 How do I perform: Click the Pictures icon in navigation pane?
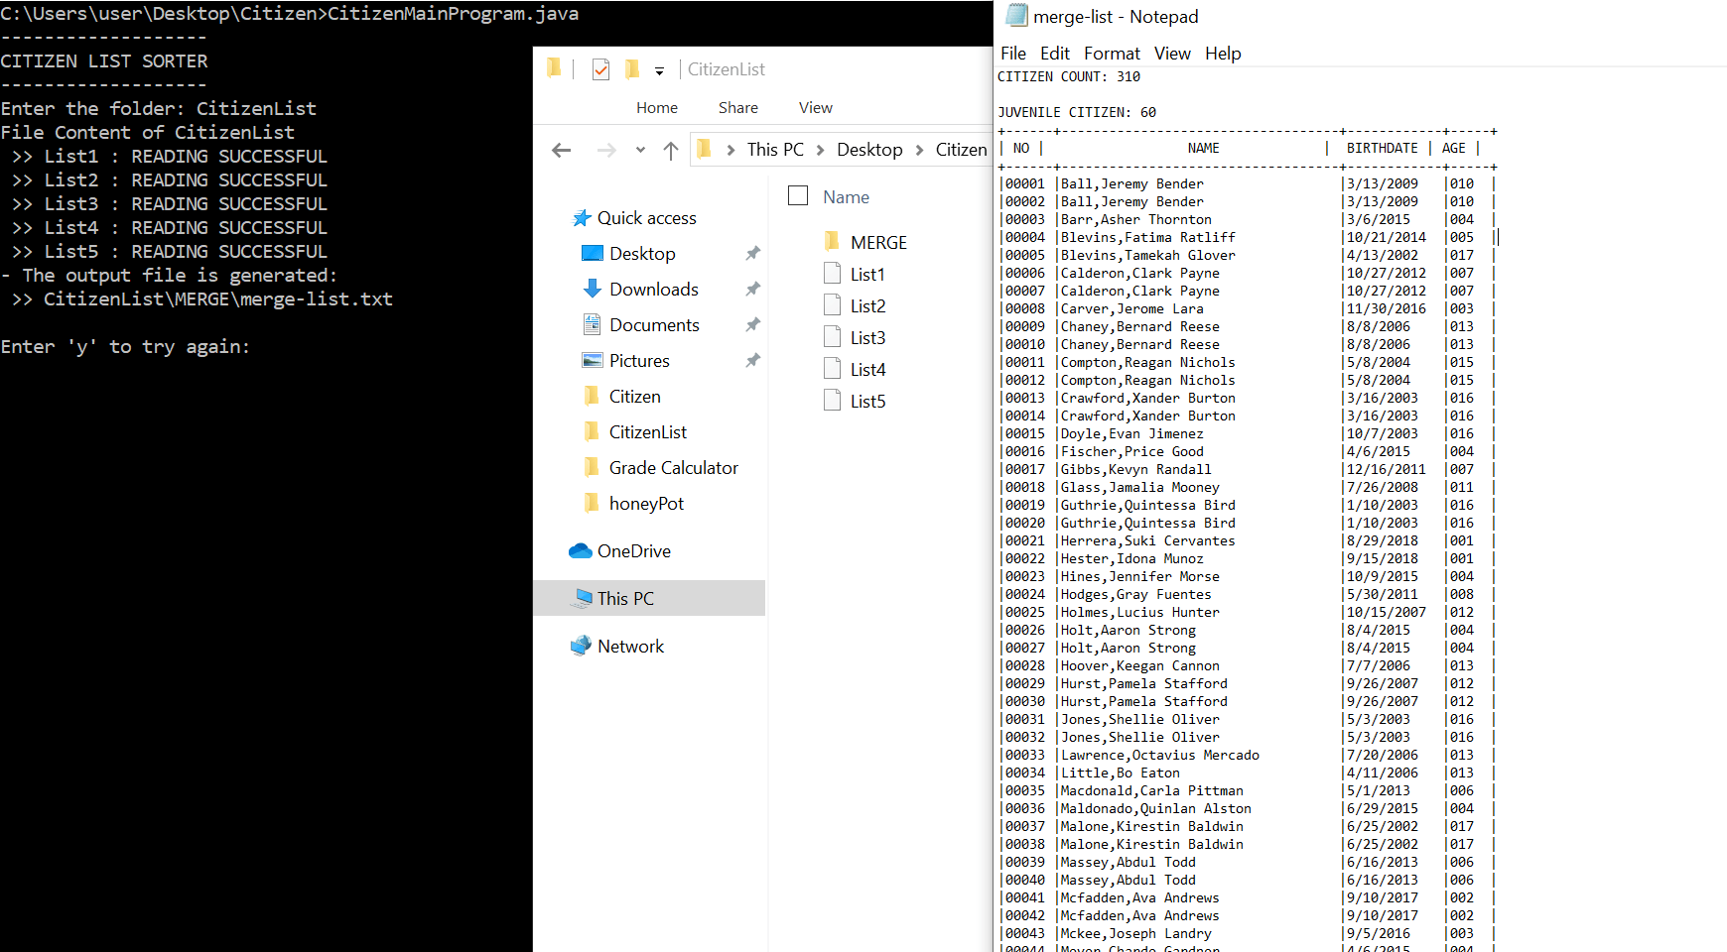[592, 361]
